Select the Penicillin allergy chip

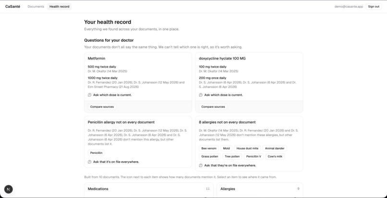(x=96, y=153)
